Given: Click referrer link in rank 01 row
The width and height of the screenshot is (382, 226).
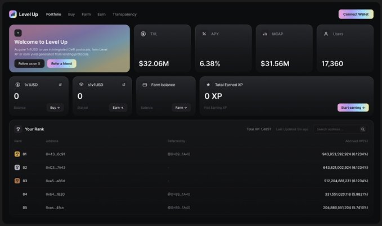Looking at the screenshot, I should pos(179,154).
